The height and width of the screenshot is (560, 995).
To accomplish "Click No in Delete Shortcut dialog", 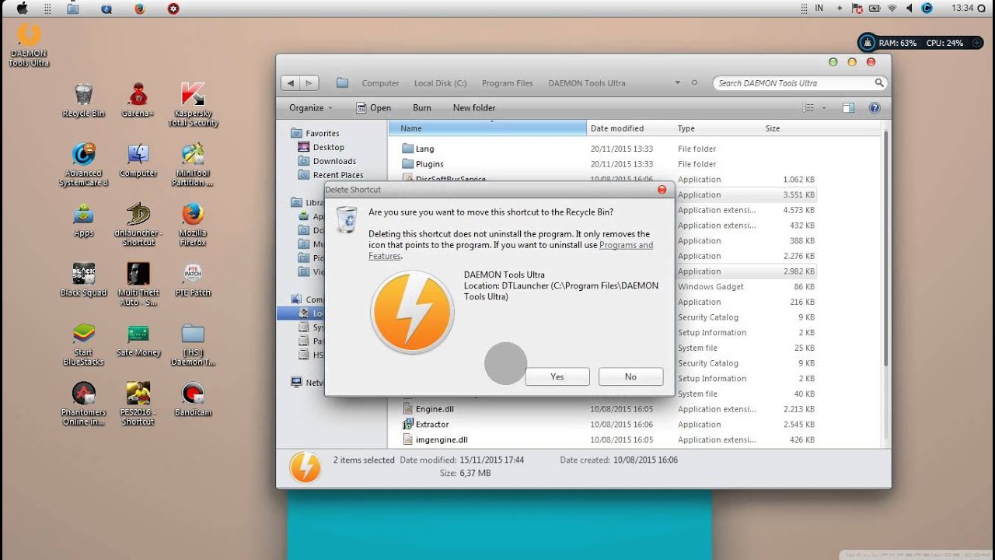I will 630,376.
